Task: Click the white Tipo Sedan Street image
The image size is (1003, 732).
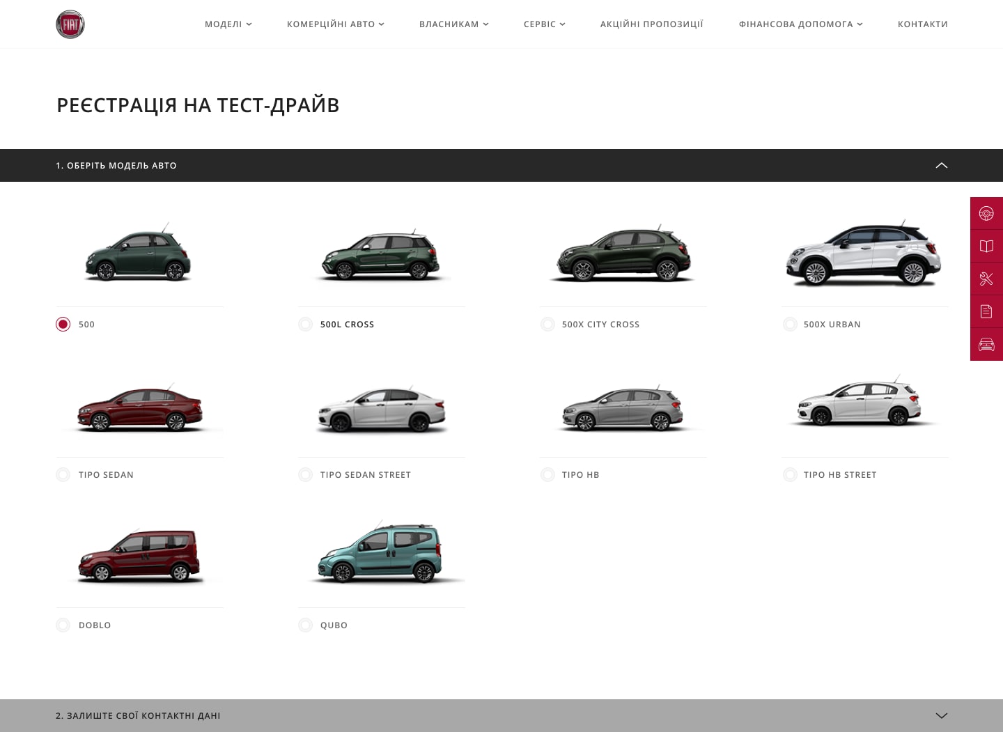Action: 382,409
